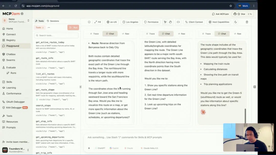Screen dimensions: 276x155
Task: Select Playground in the sidebar
Action: click(x=16, y=46)
